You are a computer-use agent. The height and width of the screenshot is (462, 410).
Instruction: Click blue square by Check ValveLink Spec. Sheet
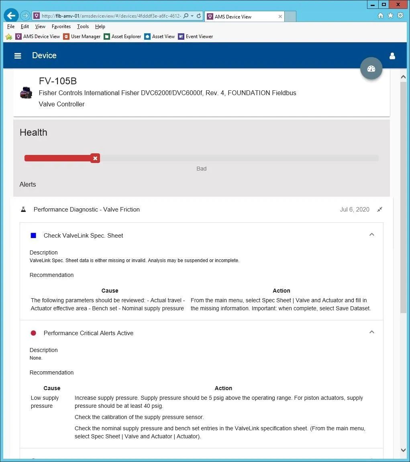coord(33,236)
